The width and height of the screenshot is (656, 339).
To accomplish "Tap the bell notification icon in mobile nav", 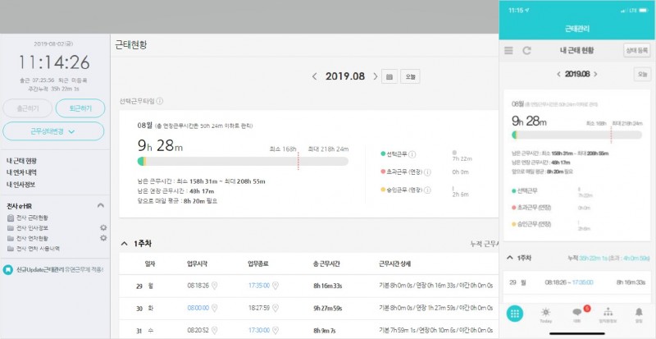I will point(639,314).
